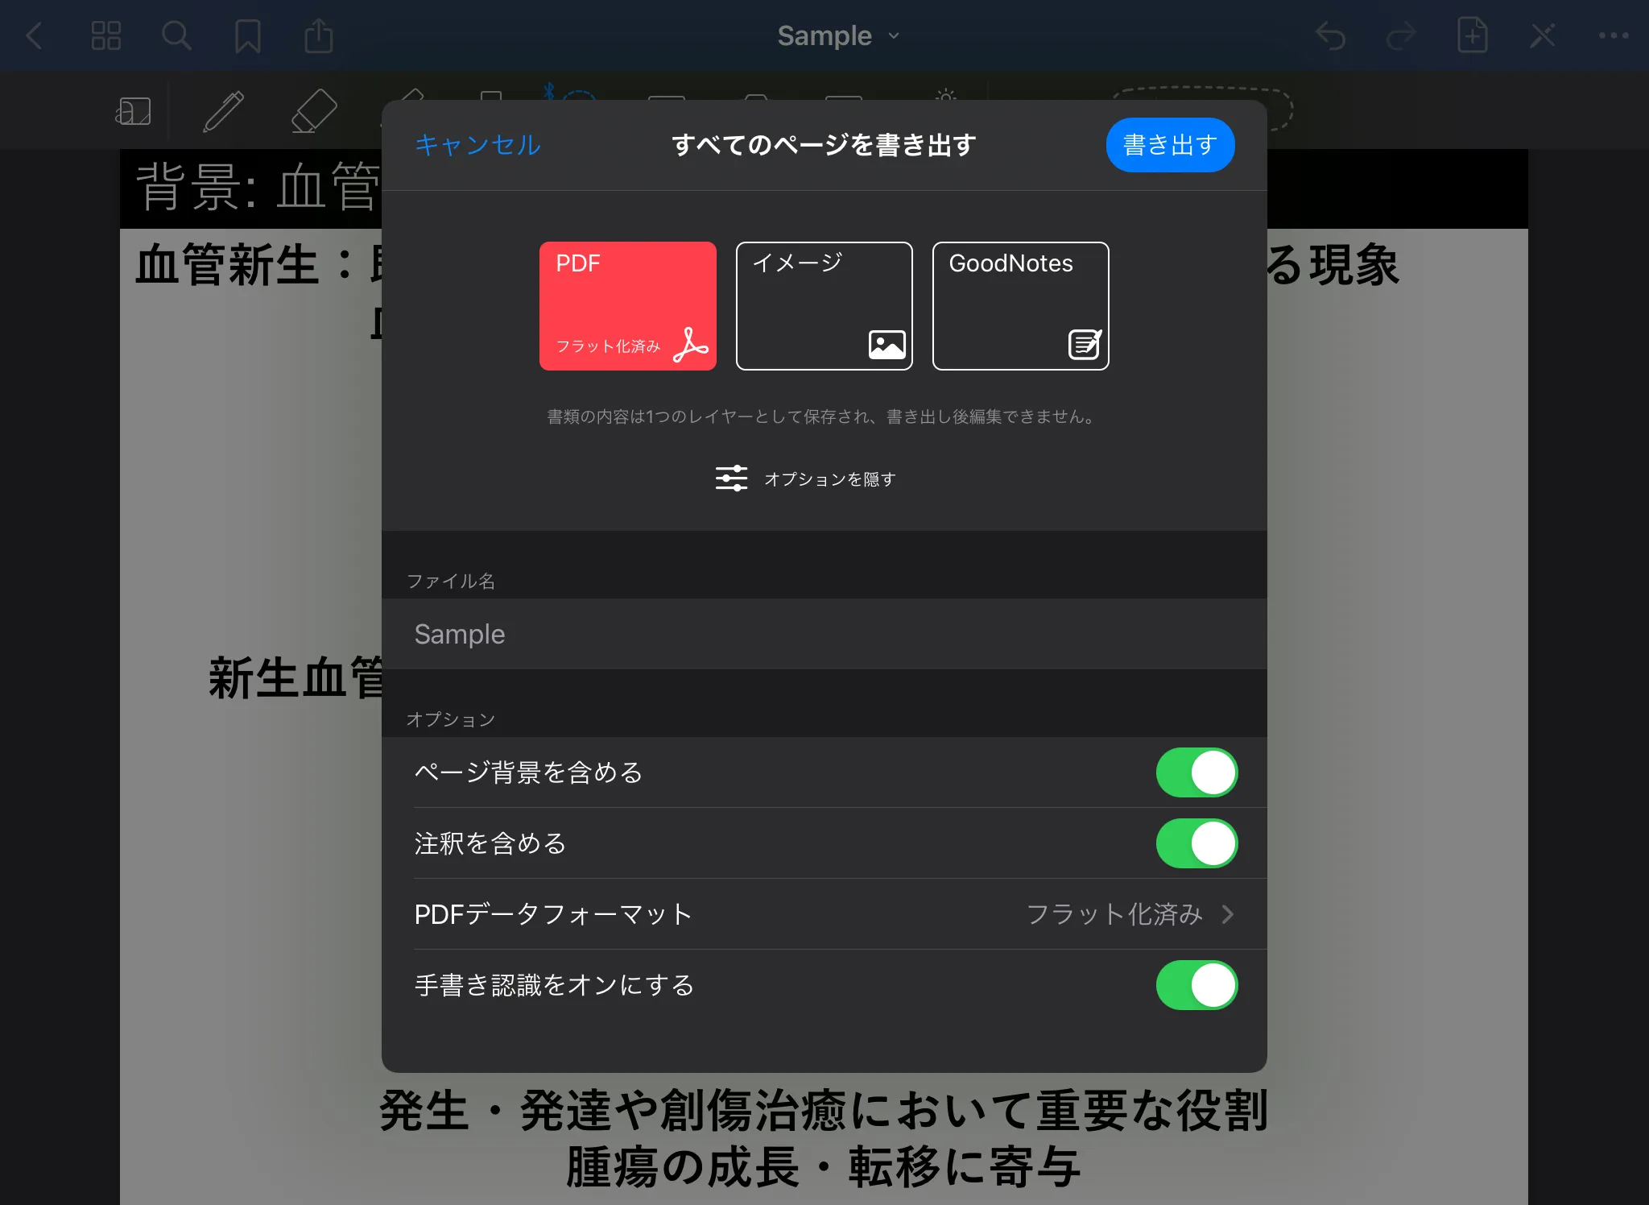The height and width of the screenshot is (1205, 1649).
Task: Select the pen tool in toolbar
Action: coord(223,111)
